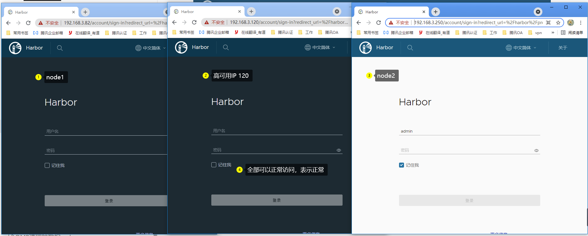Screen dimensions: 588x236
Task: Open the language dropdown in 192.168.3.250 window
Action: [521, 48]
